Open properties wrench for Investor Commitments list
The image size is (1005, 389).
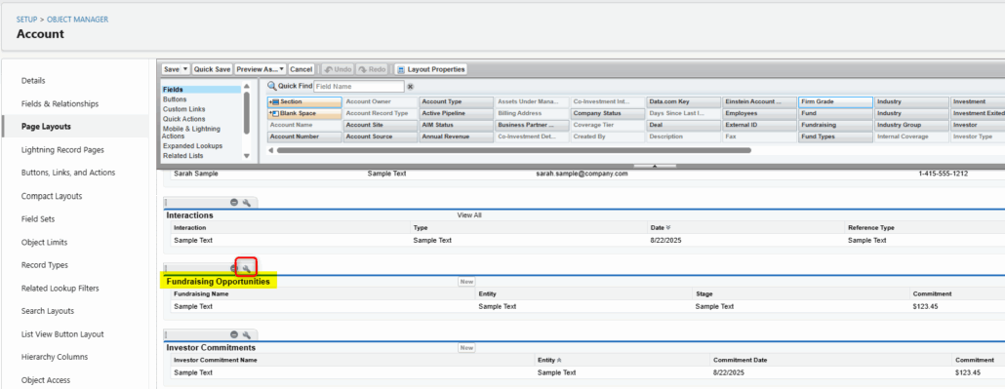click(246, 334)
